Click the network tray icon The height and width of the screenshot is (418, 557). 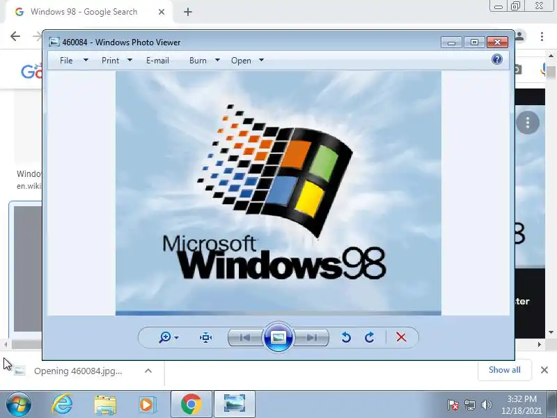pyautogui.click(x=469, y=405)
